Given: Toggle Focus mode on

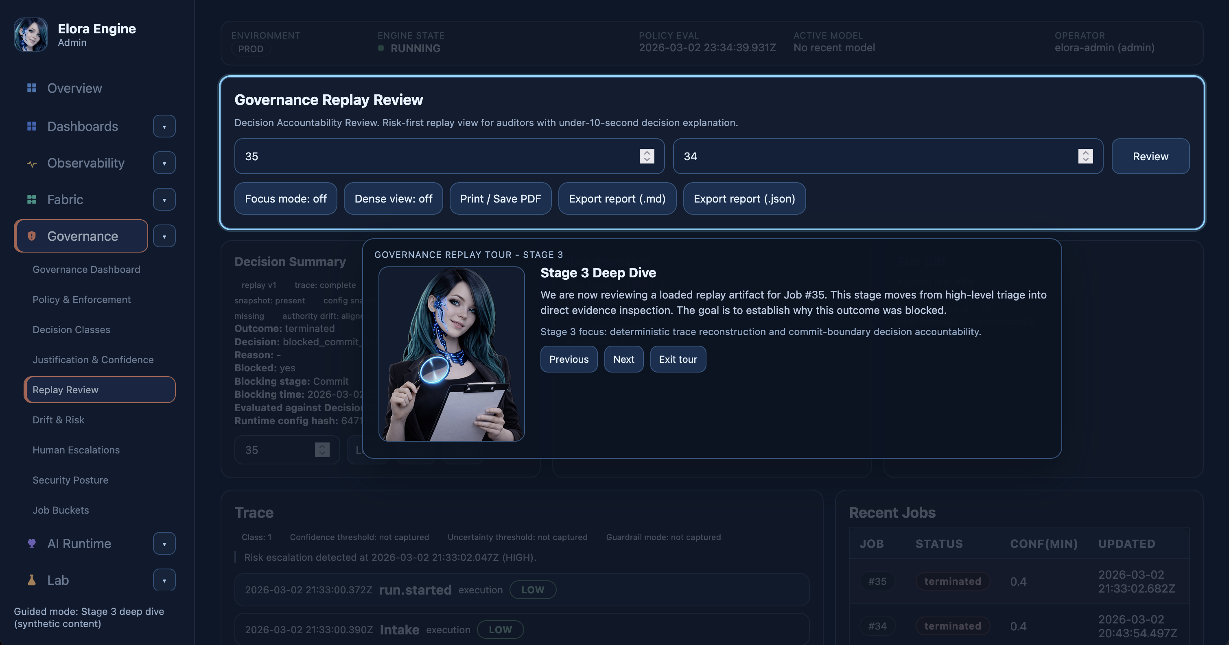Looking at the screenshot, I should click(x=285, y=199).
